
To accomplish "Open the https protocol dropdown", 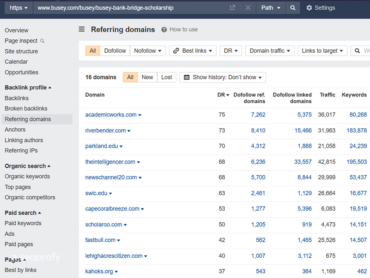I will (x=18, y=8).
